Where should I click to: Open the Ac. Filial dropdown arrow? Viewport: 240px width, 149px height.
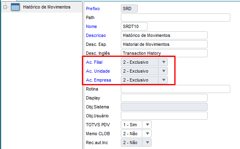[163, 62]
